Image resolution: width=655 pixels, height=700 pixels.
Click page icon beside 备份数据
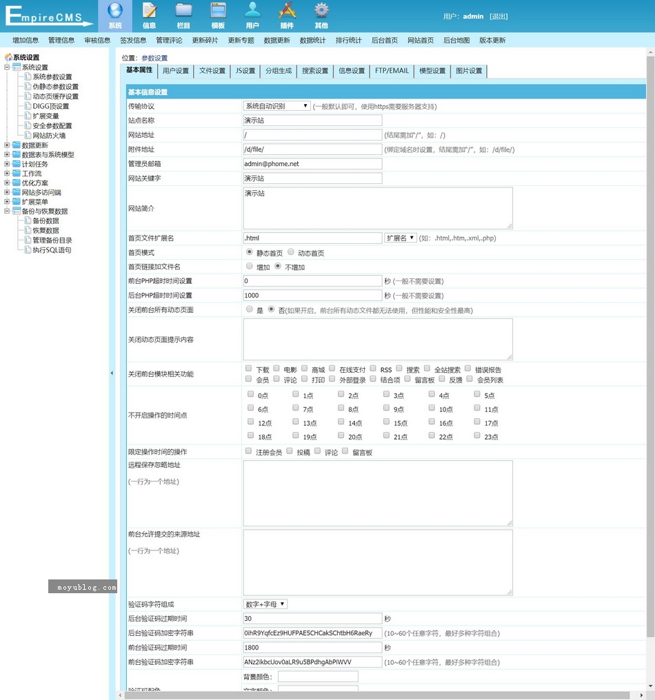(x=28, y=220)
